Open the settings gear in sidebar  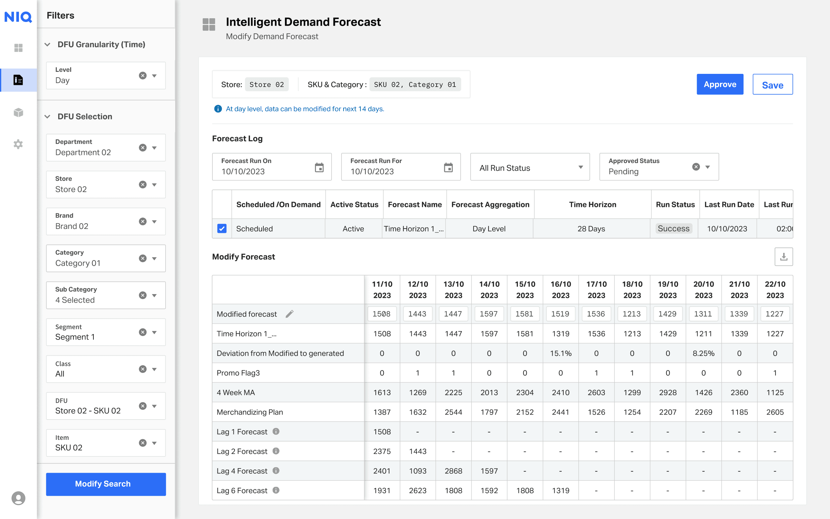[x=18, y=144]
